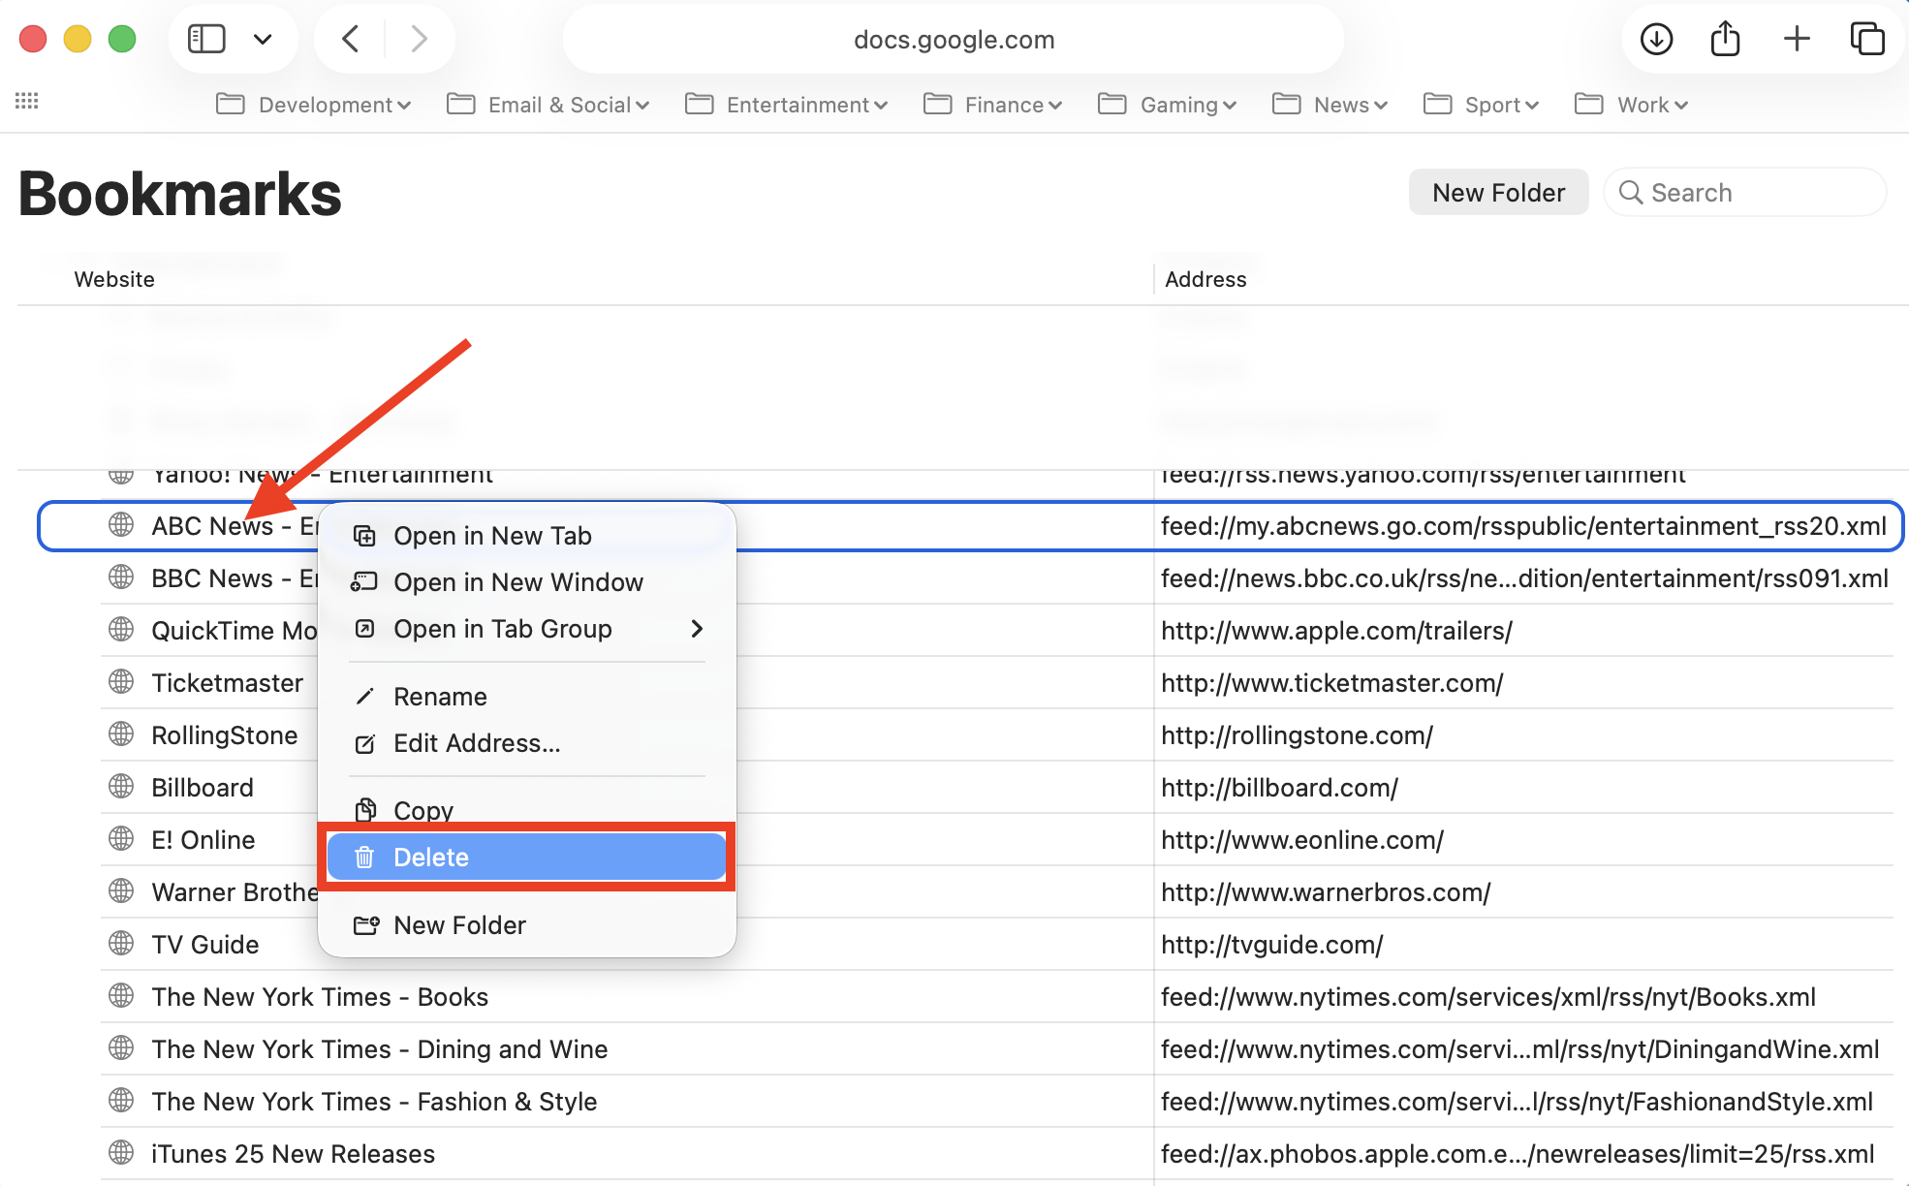Select Rename from the context menu
Viewport: 1909px width, 1186px height.
[439, 696]
